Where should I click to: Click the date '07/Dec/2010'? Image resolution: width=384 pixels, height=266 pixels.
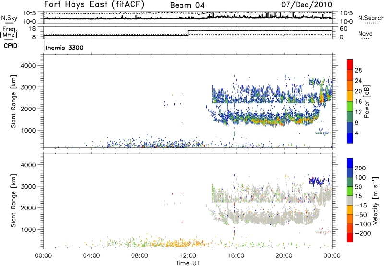307,5
